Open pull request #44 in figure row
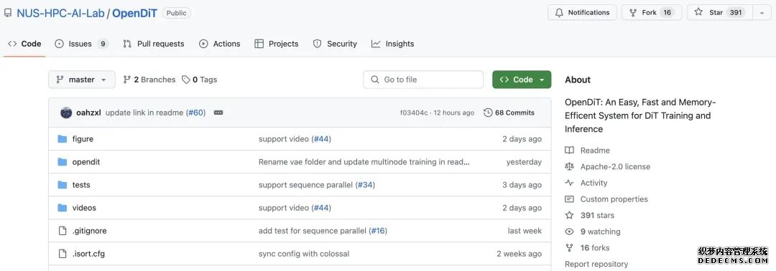 [321, 139]
